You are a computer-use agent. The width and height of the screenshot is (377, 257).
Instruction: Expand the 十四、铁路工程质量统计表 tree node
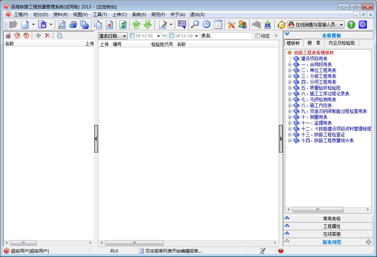pyautogui.click(x=290, y=141)
